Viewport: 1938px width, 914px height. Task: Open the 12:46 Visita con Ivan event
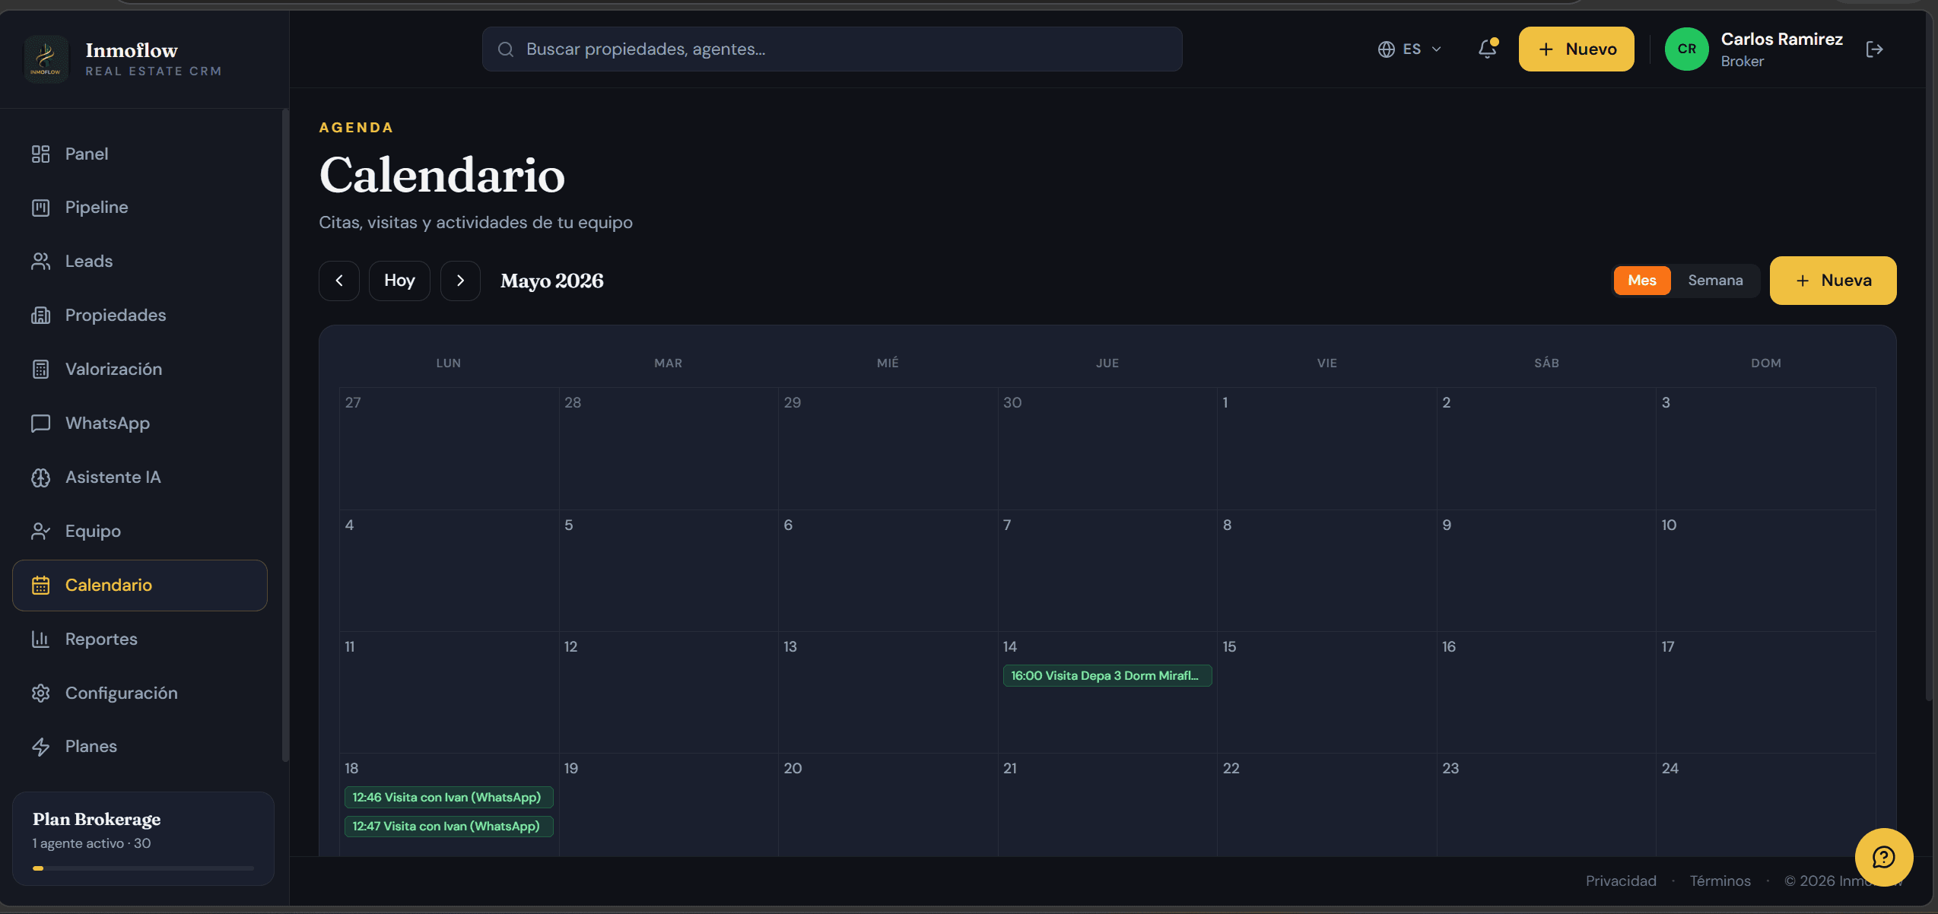[448, 797]
